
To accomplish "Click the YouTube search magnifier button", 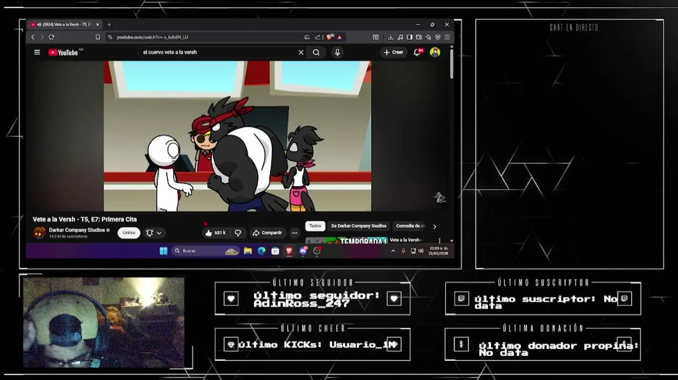I will pos(316,52).
